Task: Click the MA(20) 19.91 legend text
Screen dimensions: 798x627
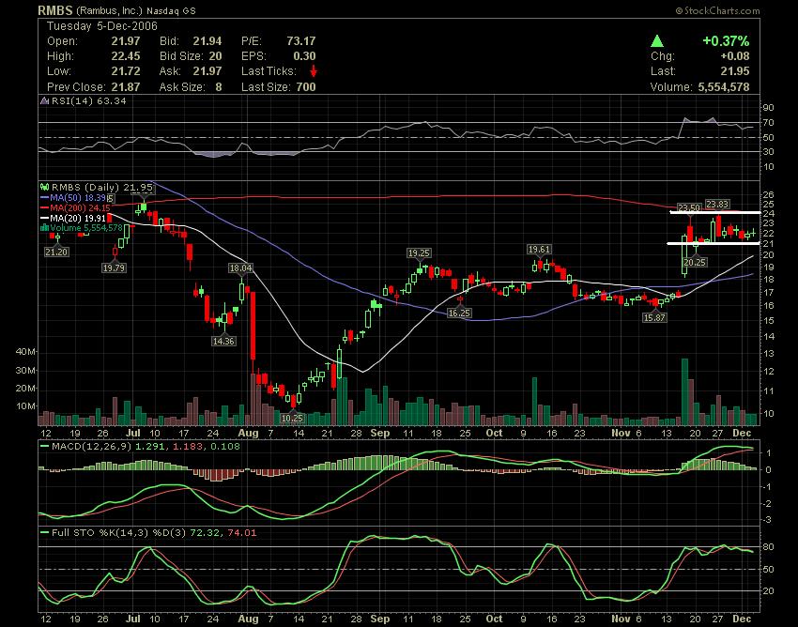Action: click(x=78, y=218)
